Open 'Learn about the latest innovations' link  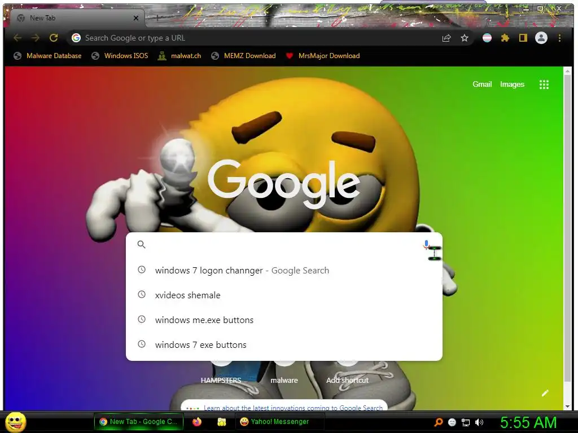click(x=293, y=408)
